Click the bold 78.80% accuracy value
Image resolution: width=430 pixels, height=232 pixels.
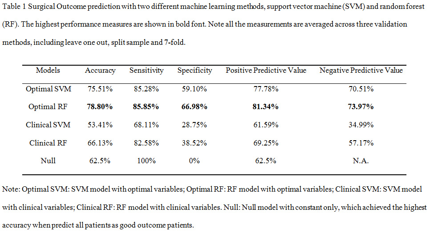100,106
